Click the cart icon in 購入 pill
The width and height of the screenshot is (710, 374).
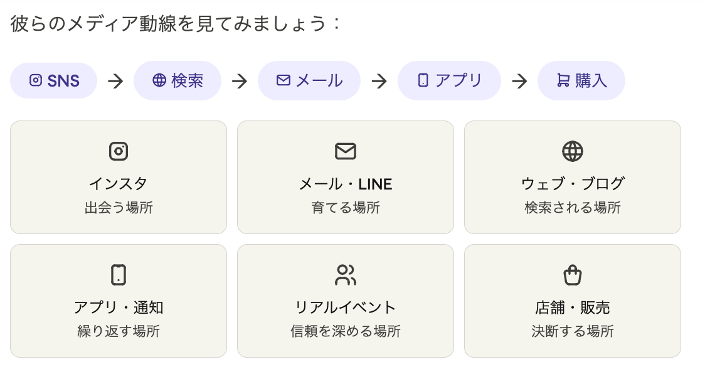coord(563,80)
